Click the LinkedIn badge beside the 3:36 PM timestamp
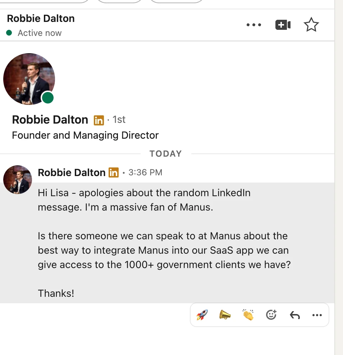343x355 pixels. click(114, 173)
